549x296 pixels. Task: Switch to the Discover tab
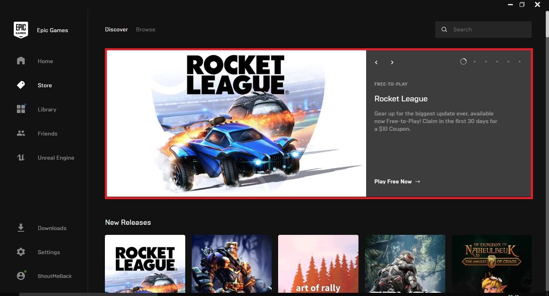[x=117, y=29]
